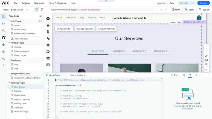Viewport: 212px width, 119px height.
Task: Click Connect Your Domain link
Action: tap(89, 10)
